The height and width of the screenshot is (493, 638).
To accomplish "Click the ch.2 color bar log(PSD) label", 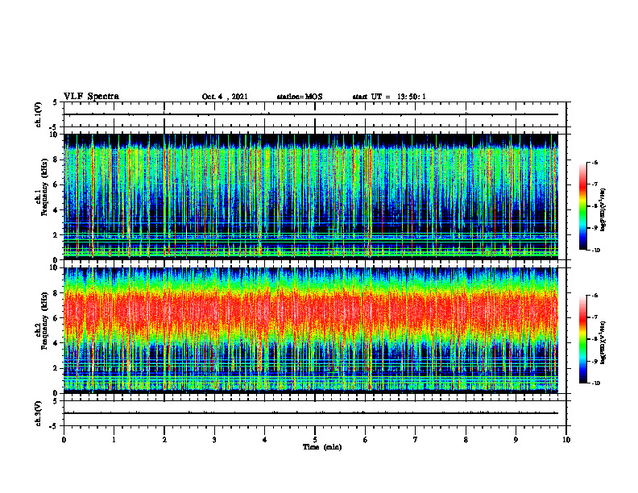I will tap(603, 342).
